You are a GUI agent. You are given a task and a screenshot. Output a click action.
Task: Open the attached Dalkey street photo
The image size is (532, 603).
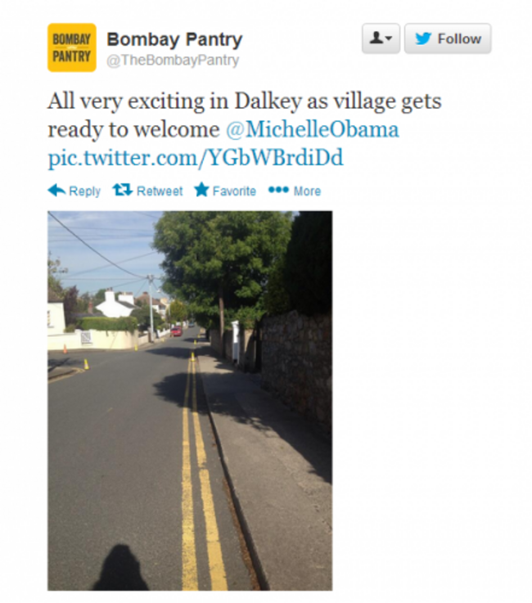point(190,401)
